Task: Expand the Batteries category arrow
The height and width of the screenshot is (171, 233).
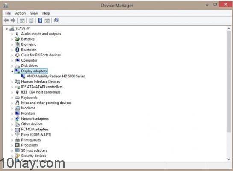Action: 12,39
